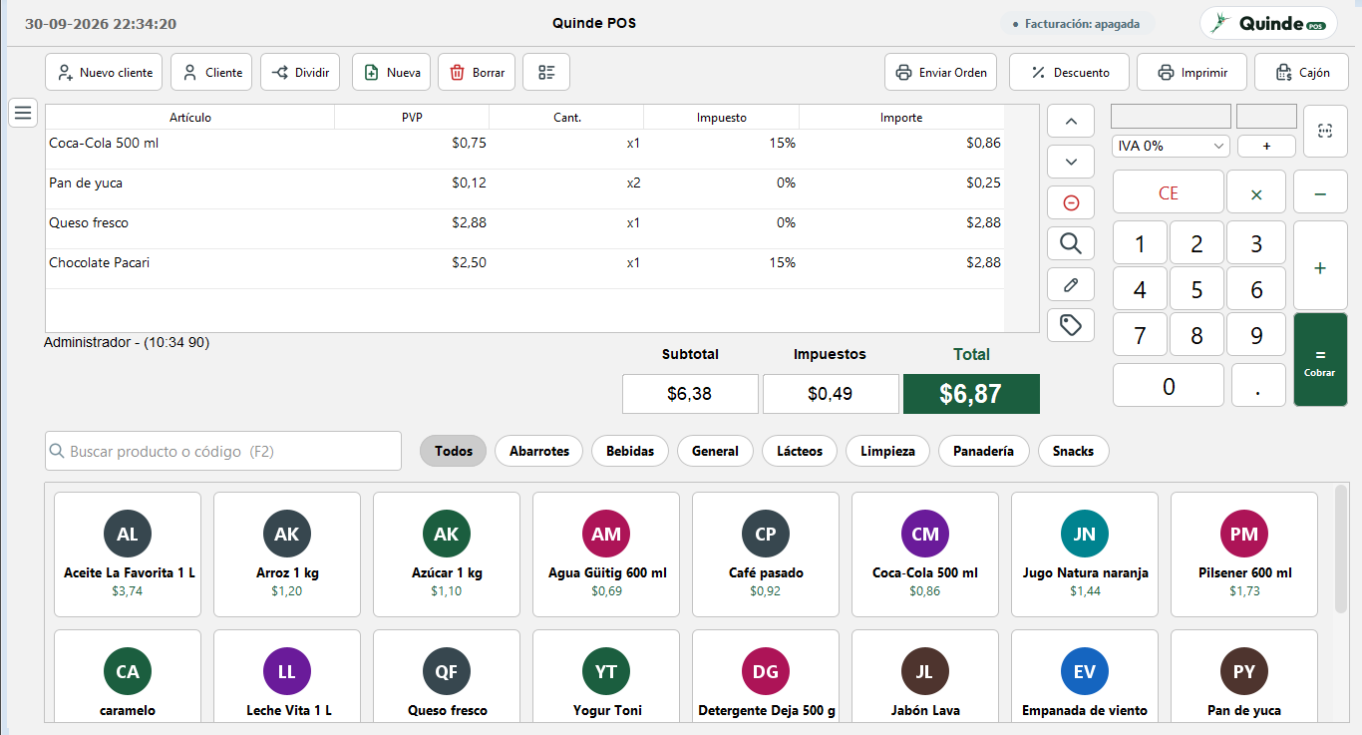Viewport: 1362px width, 735px height.
Task: Open the cash drawer with Cajón
Action: [x=1301, y=72]
